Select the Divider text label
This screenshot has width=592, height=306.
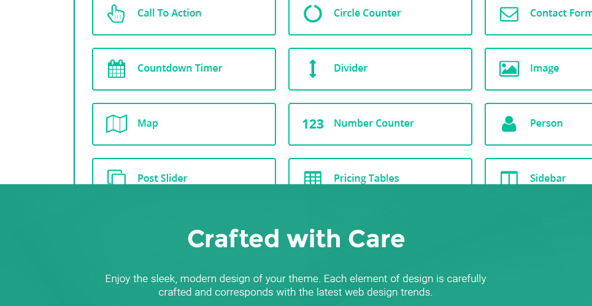coord(350,68)
